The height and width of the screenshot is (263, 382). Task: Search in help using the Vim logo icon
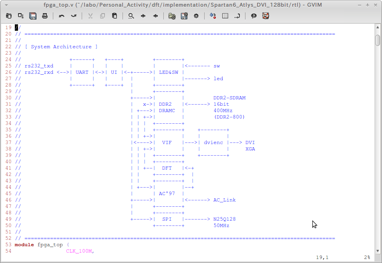(x=265, y=16)
